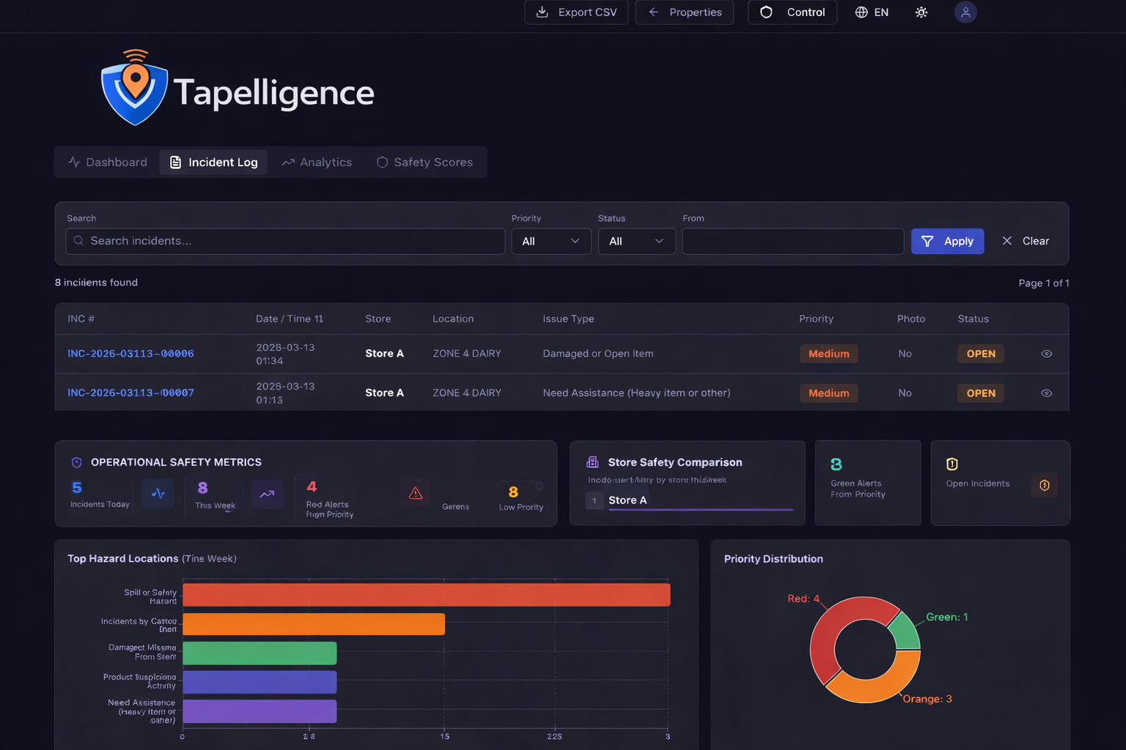
Task: Expand the Status filter dropdown
Action: pos(637,241)
